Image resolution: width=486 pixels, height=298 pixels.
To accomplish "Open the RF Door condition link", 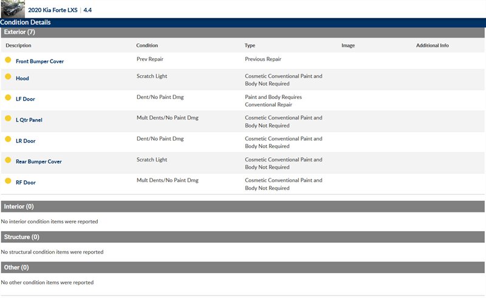I will tap(26, 182).
